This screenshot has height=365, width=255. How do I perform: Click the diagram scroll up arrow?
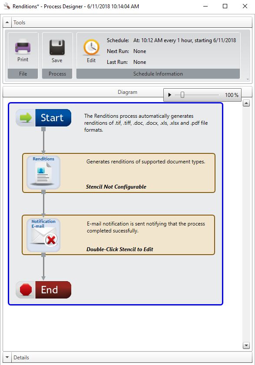246,103
